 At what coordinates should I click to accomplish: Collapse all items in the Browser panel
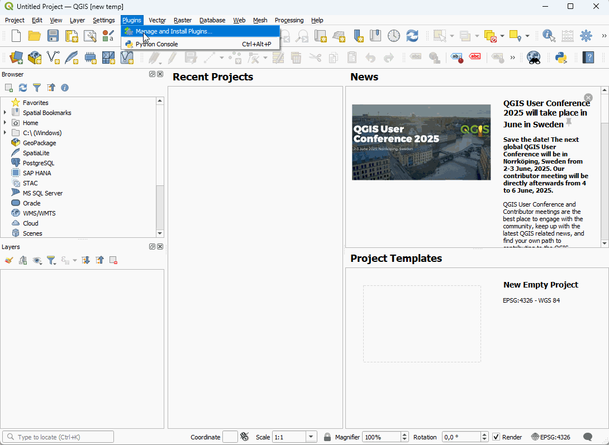pyautogui.click(x=51, y=88)
